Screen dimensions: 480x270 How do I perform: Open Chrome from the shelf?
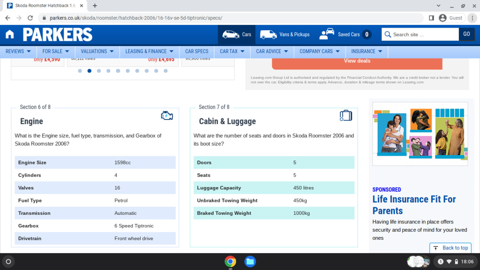pyautogui.click(x=230, y=261)
